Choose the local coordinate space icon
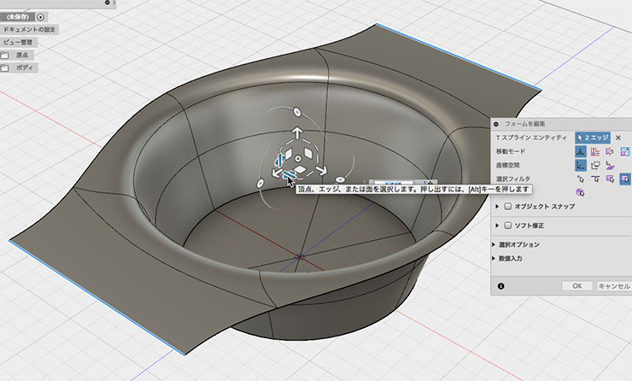632x381 pixels. click(x=611, y=166)
